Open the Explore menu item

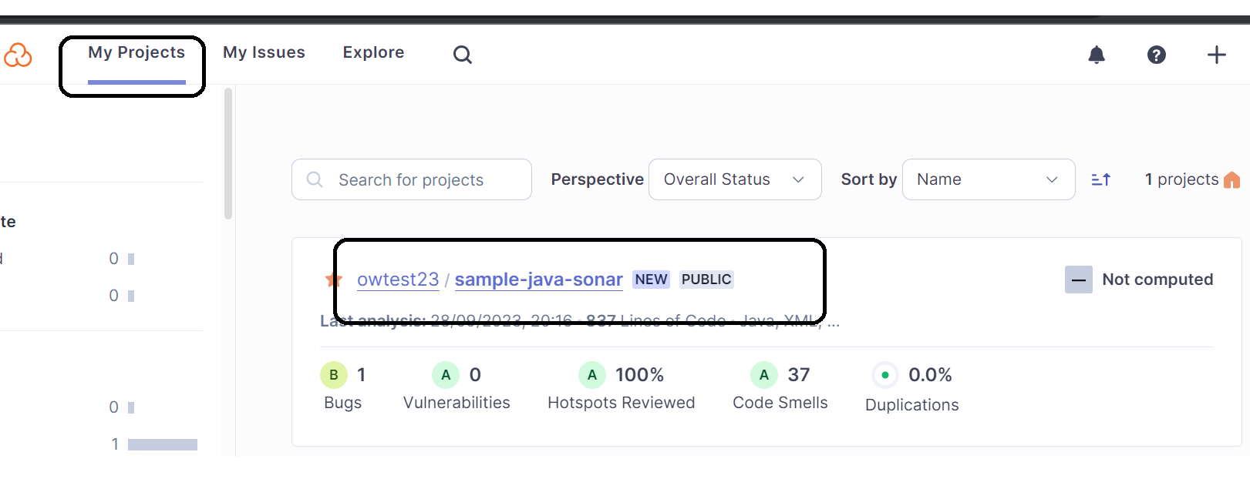click(x=373, y=52)
